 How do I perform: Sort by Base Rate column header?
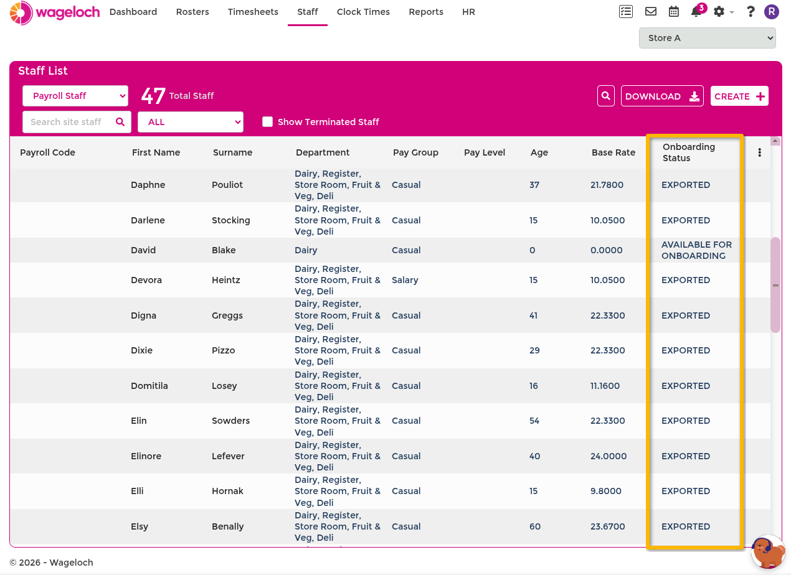[x=613, y=152]
